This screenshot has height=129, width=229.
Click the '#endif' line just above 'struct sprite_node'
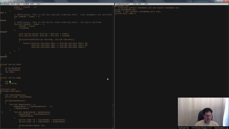point(4,57)
